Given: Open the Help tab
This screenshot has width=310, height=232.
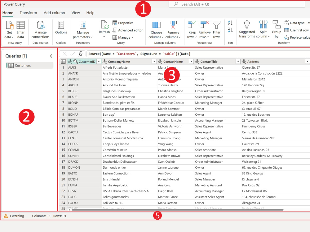Looking at the screenshot, I should (x=90, y=13).
